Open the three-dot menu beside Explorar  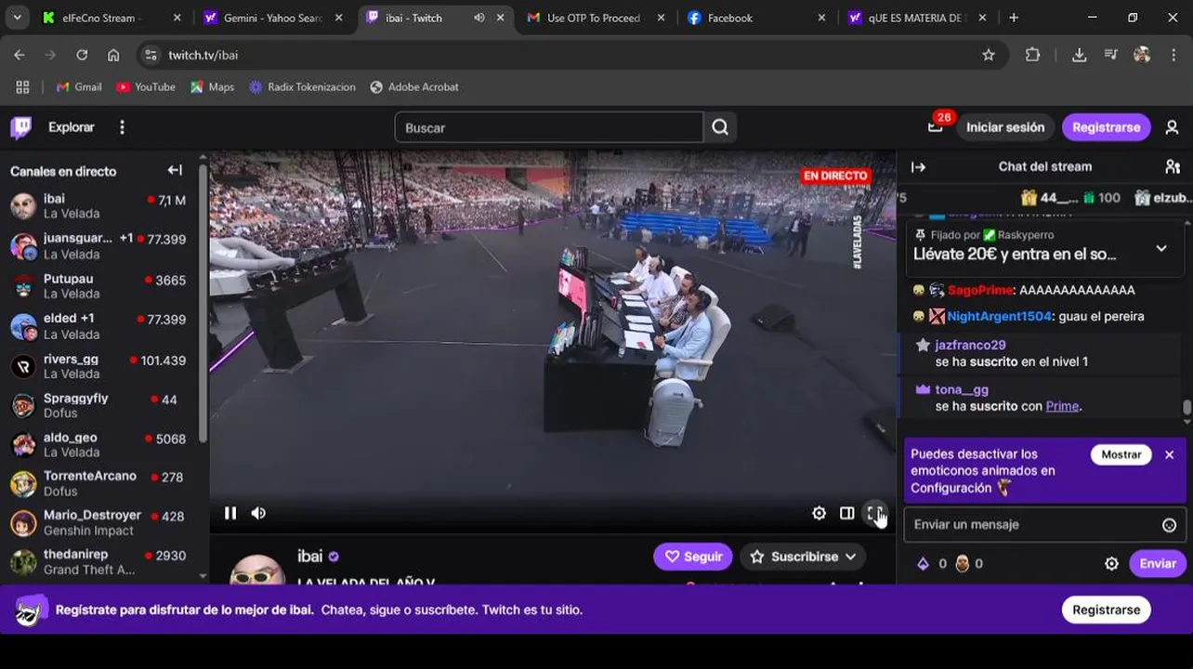(122, 127)
